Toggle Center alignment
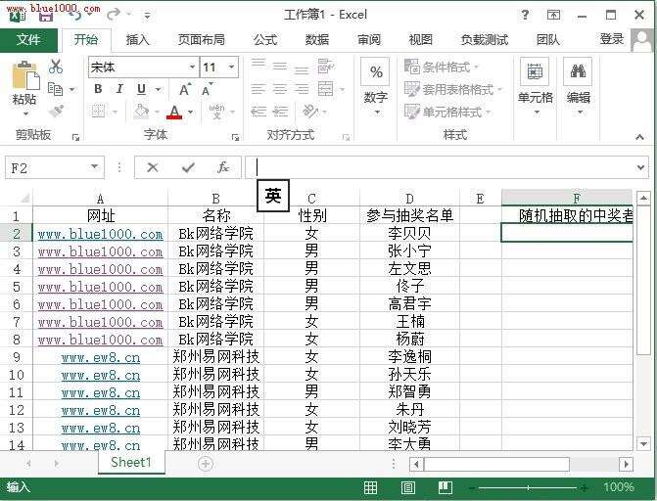The image size is (657, 501). click(x=280, y=89)
